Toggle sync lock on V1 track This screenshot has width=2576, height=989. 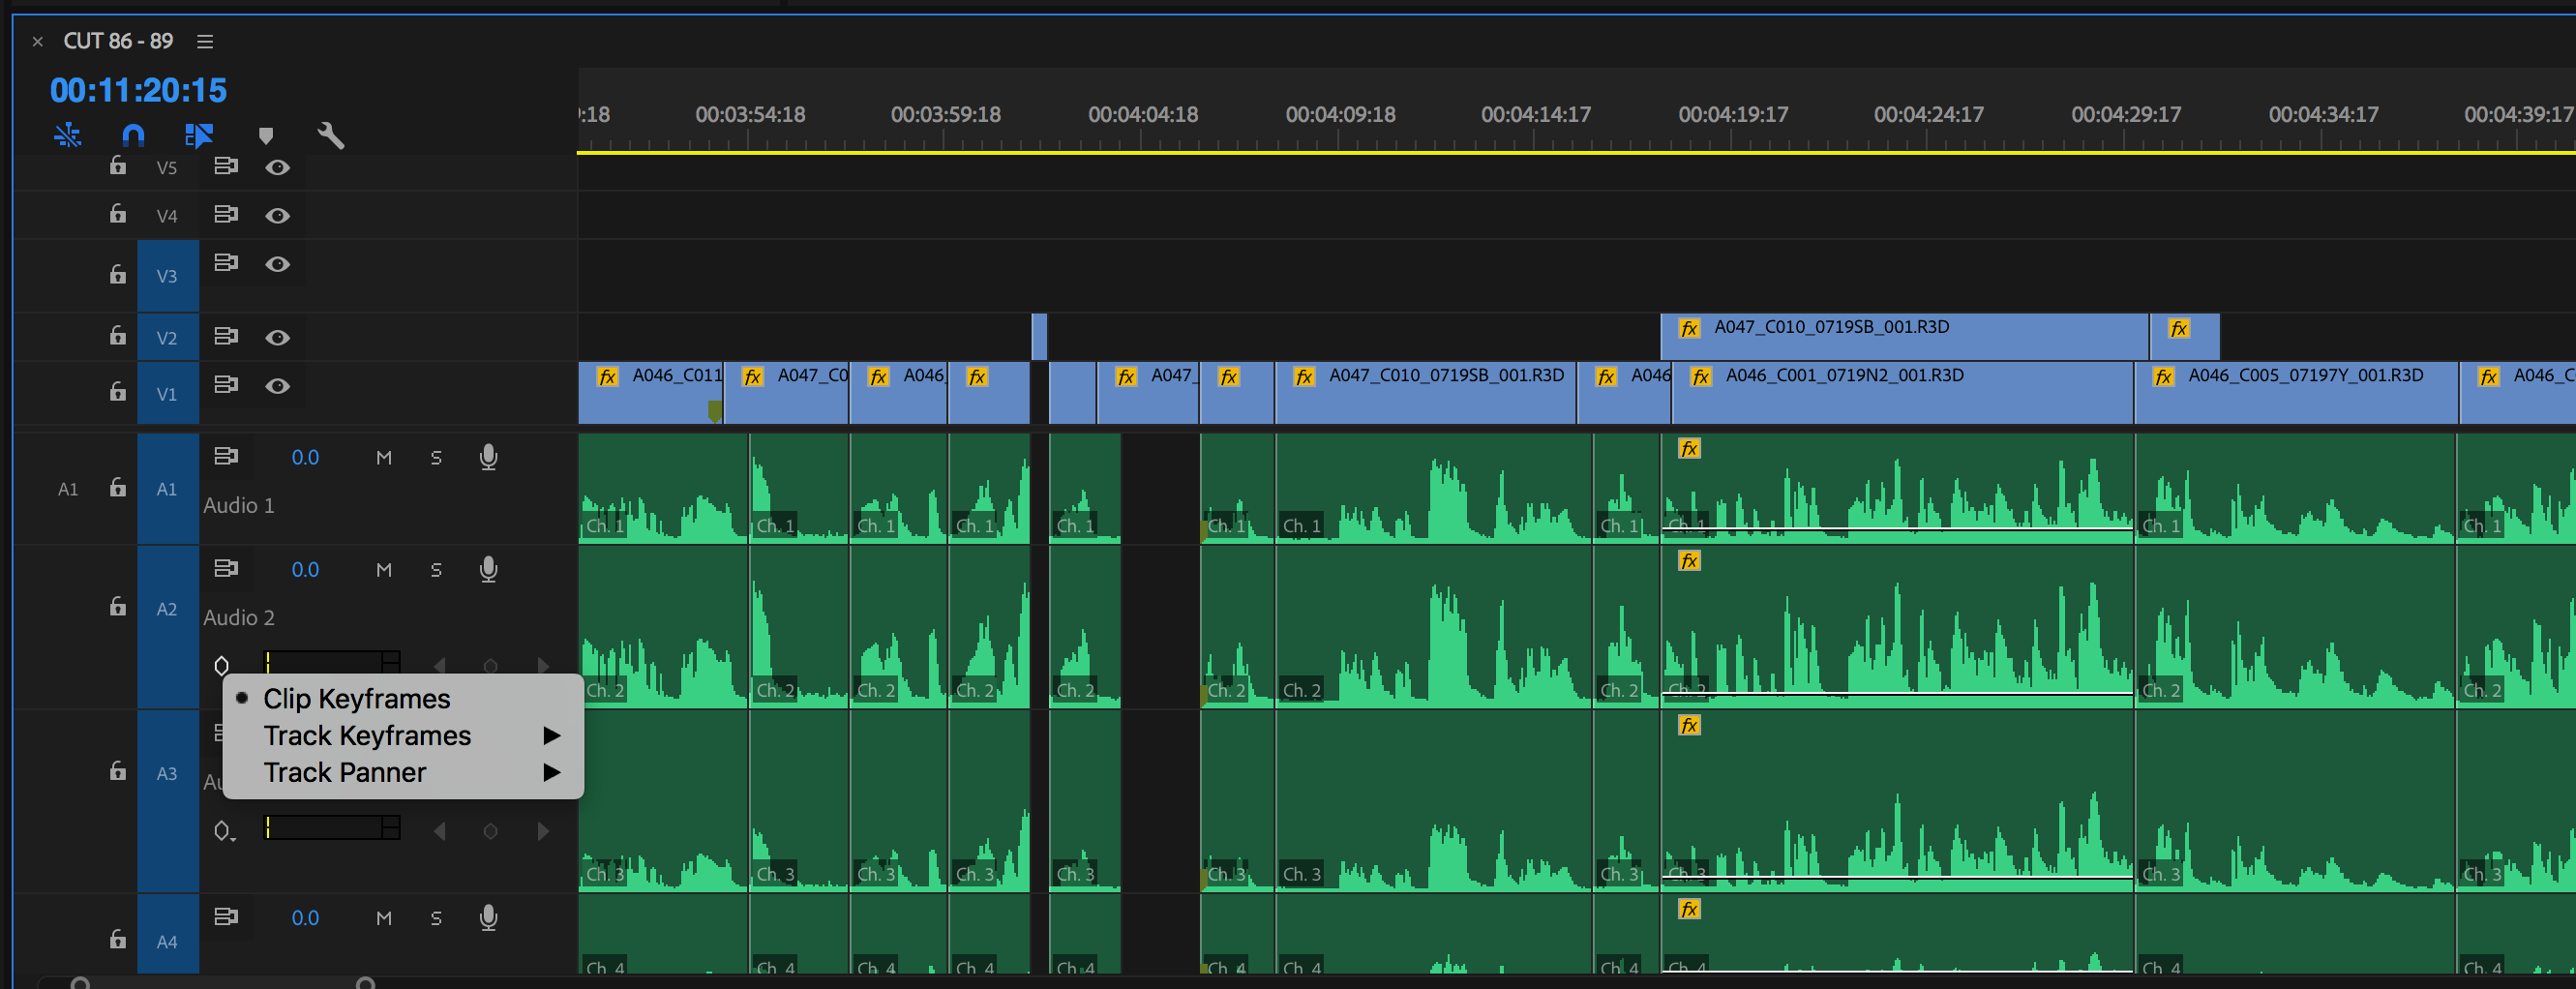pyautogui.click(x=226, y=384)
